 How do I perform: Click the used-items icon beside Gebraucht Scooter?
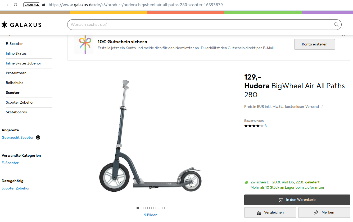coord(38,137)
